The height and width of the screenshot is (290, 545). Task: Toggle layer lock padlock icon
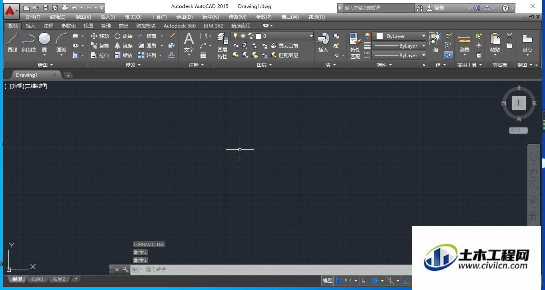(251, 36)
